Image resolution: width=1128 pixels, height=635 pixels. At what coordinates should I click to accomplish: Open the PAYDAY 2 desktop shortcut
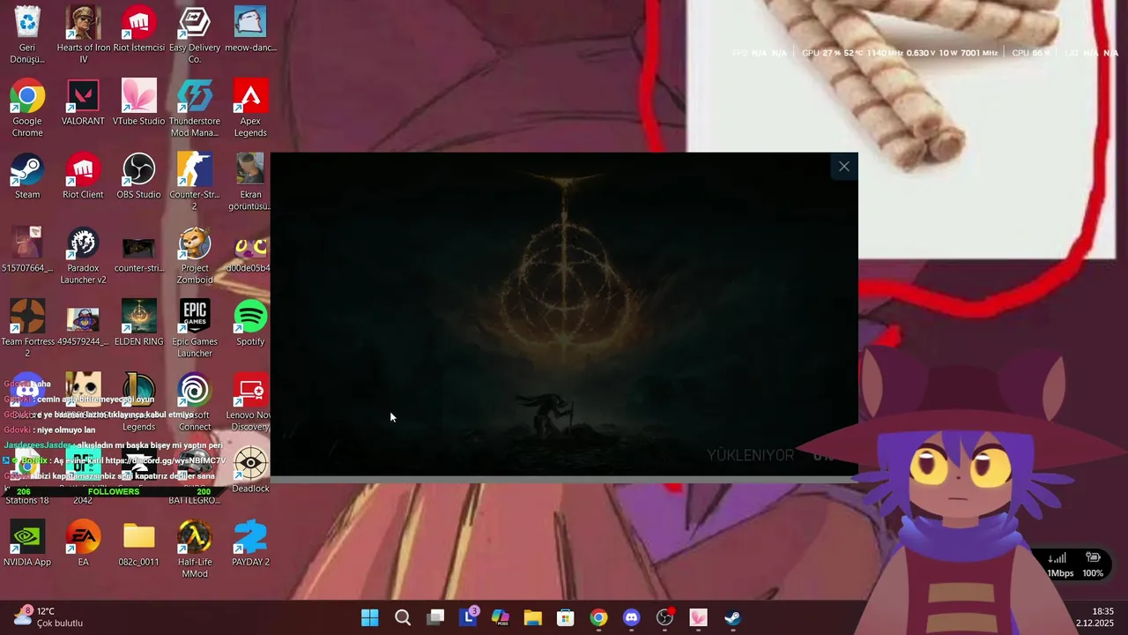250,543
